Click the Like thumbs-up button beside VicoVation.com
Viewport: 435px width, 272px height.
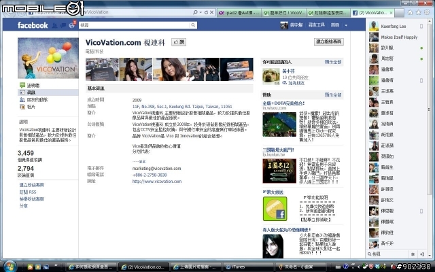[x=179, y=42]
